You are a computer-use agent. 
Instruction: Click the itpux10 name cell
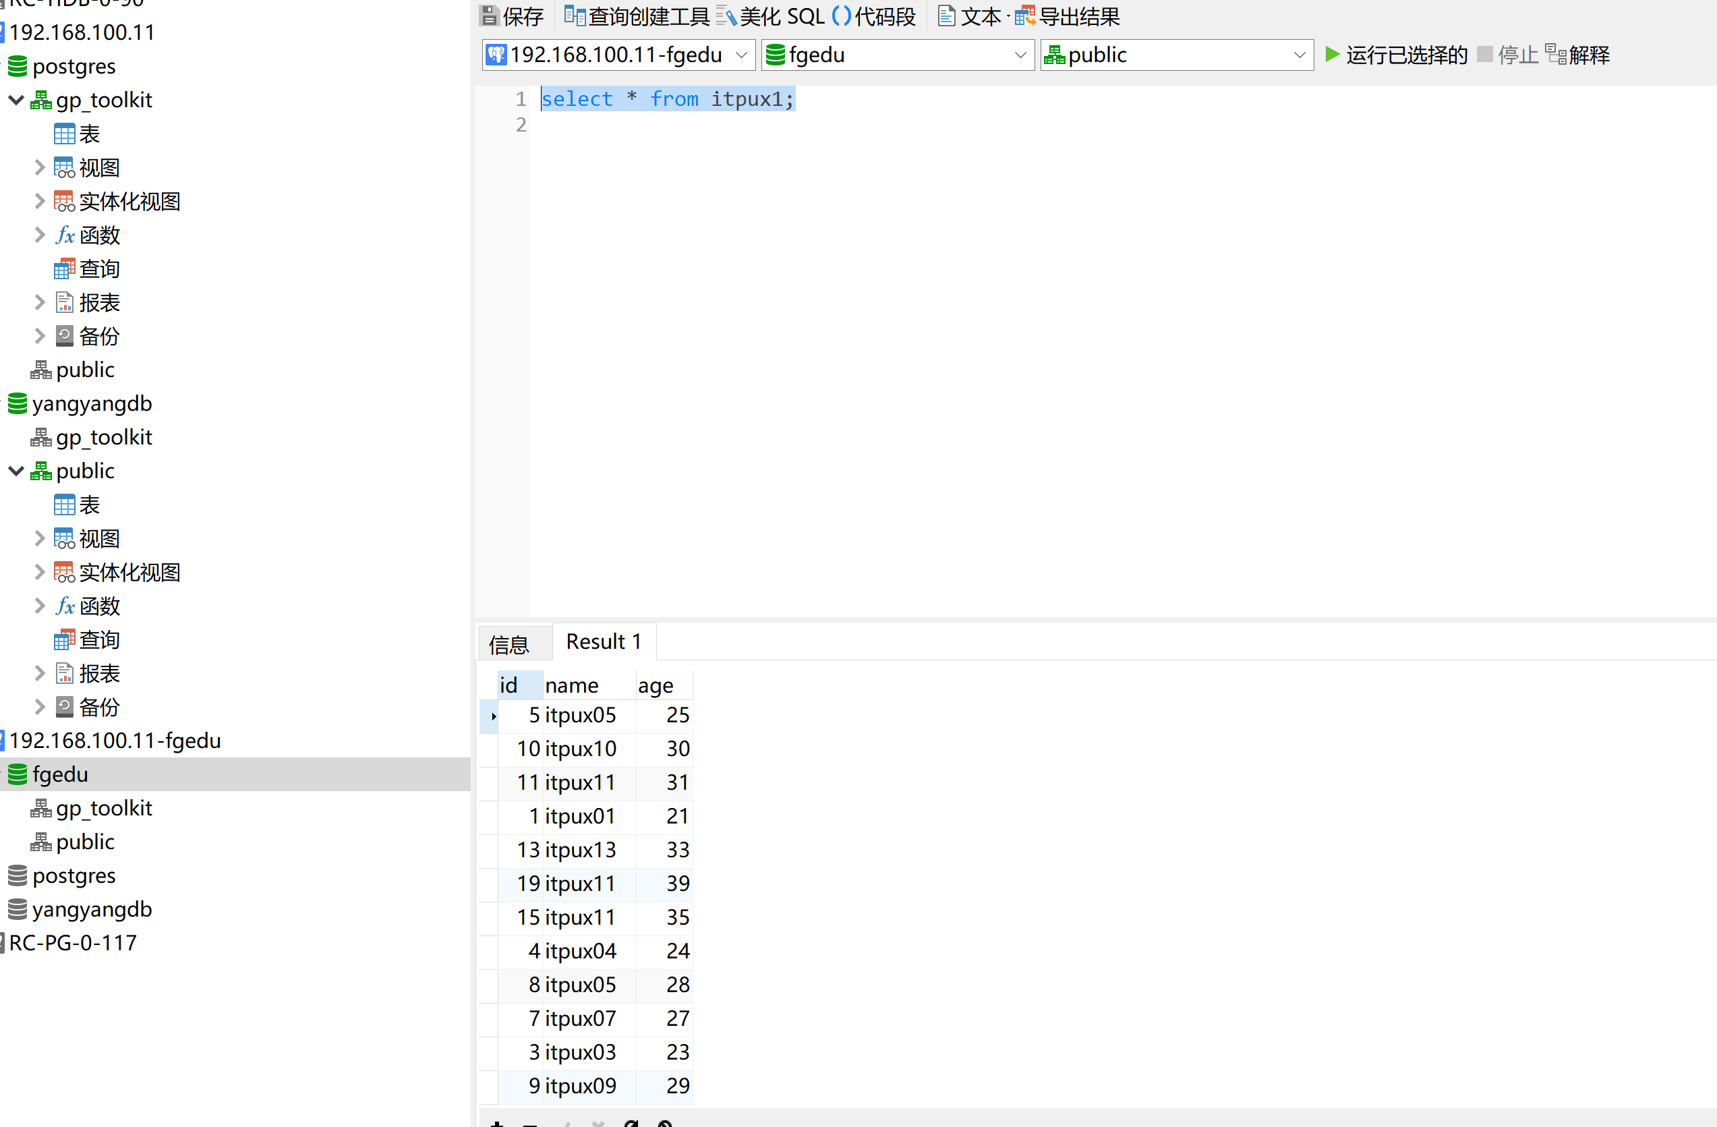click(x=589, y=749)
